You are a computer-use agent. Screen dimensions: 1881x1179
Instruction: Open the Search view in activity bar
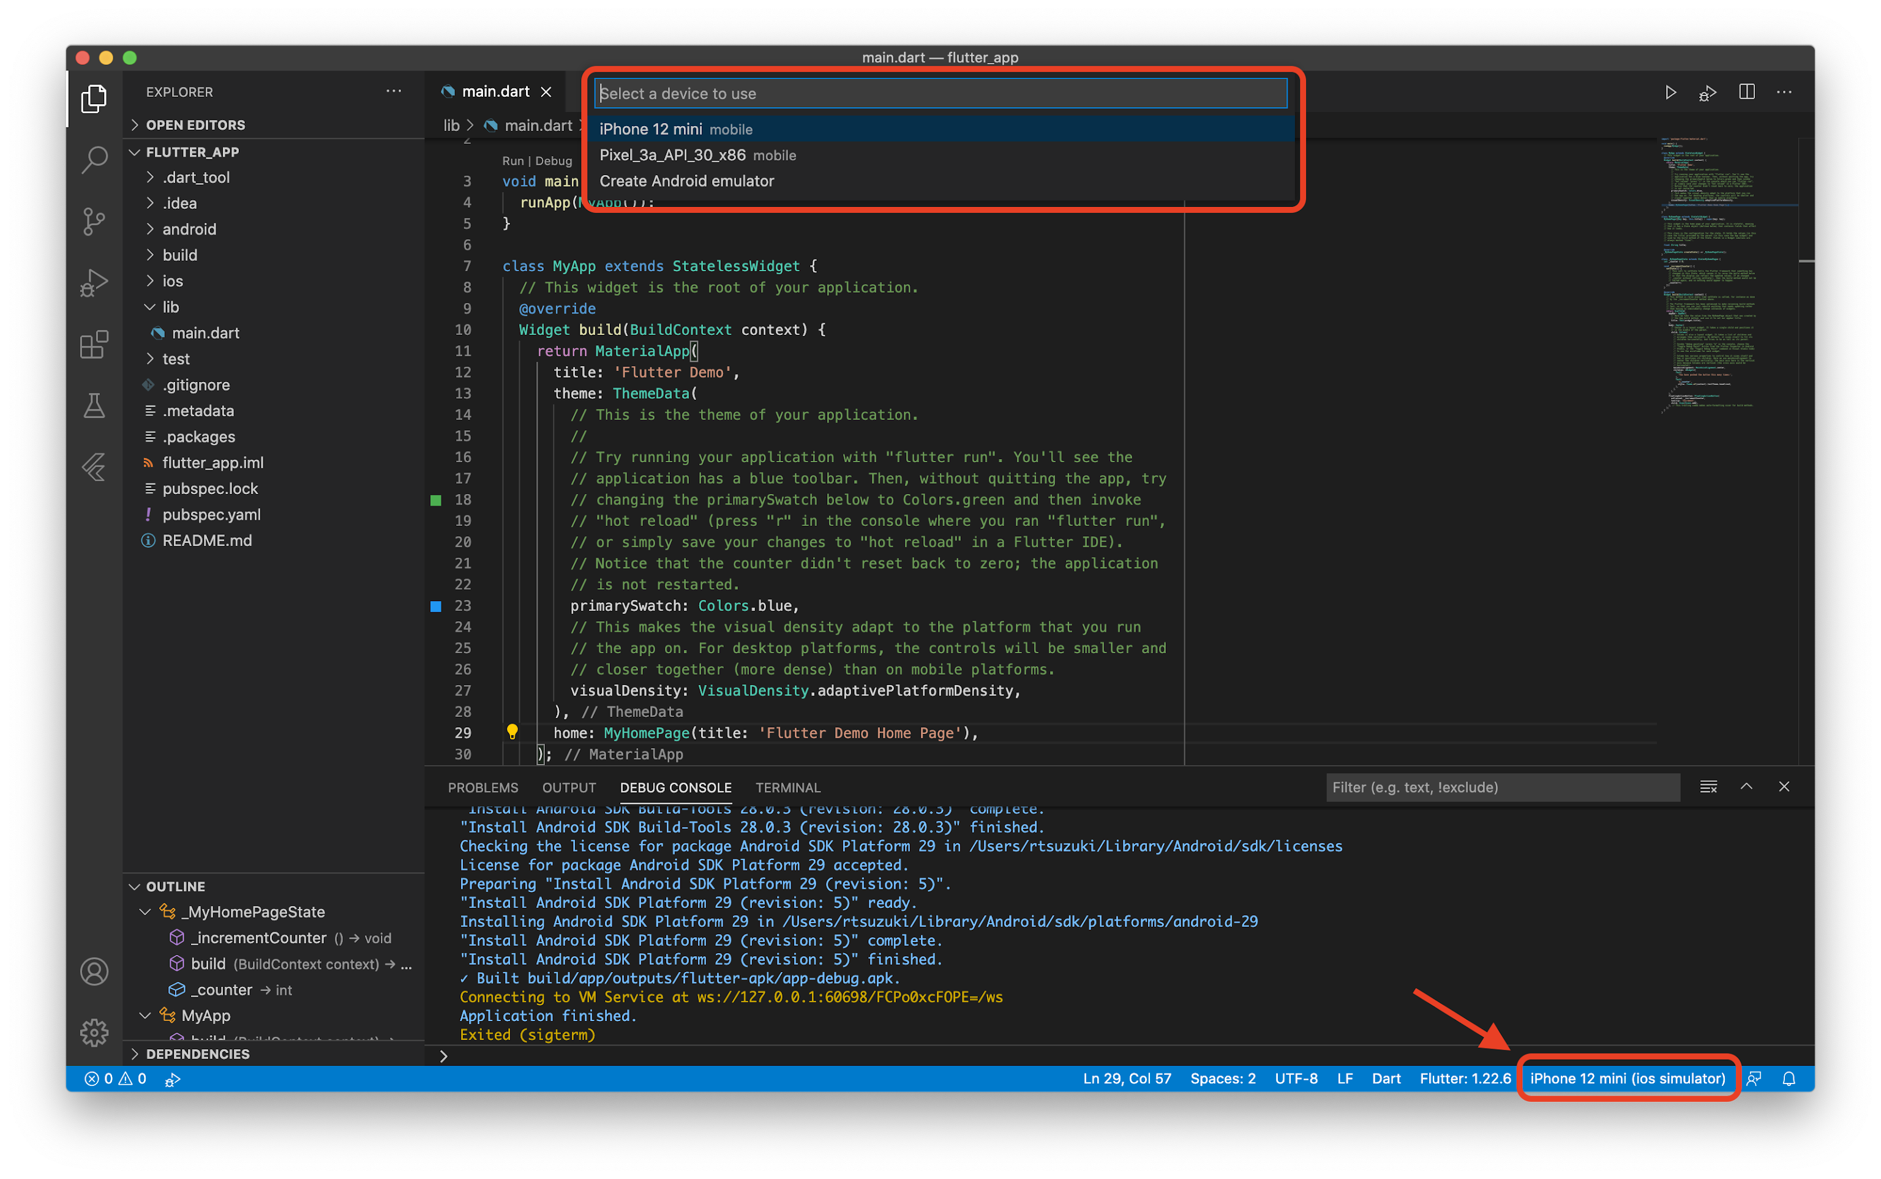tap(94, 160)
